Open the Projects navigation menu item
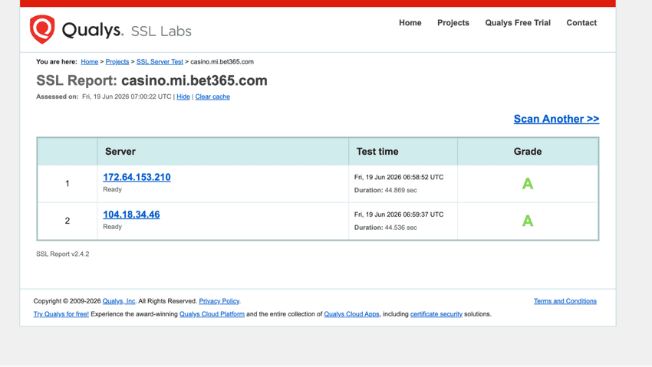 (453, 23)
